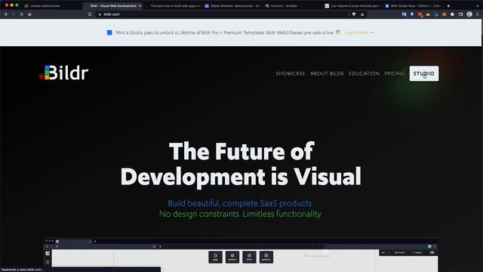This screenshot has width=483, height=272.
Task: Click the red extension icon with badge
Action: coord(420,14)
